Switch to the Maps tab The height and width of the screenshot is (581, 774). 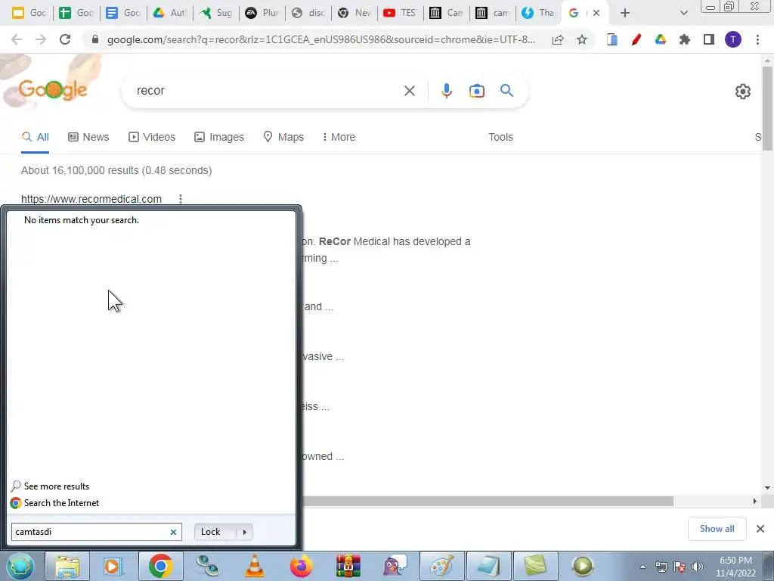283,137
